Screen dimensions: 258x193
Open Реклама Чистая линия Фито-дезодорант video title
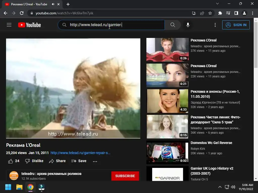pos(216,120)
